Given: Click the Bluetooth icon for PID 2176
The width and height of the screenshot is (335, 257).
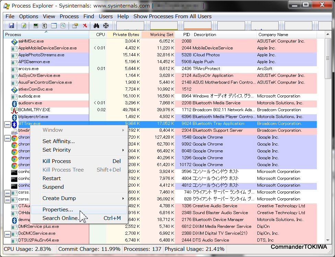Looking at the screenshot, I should coord(14,220).
